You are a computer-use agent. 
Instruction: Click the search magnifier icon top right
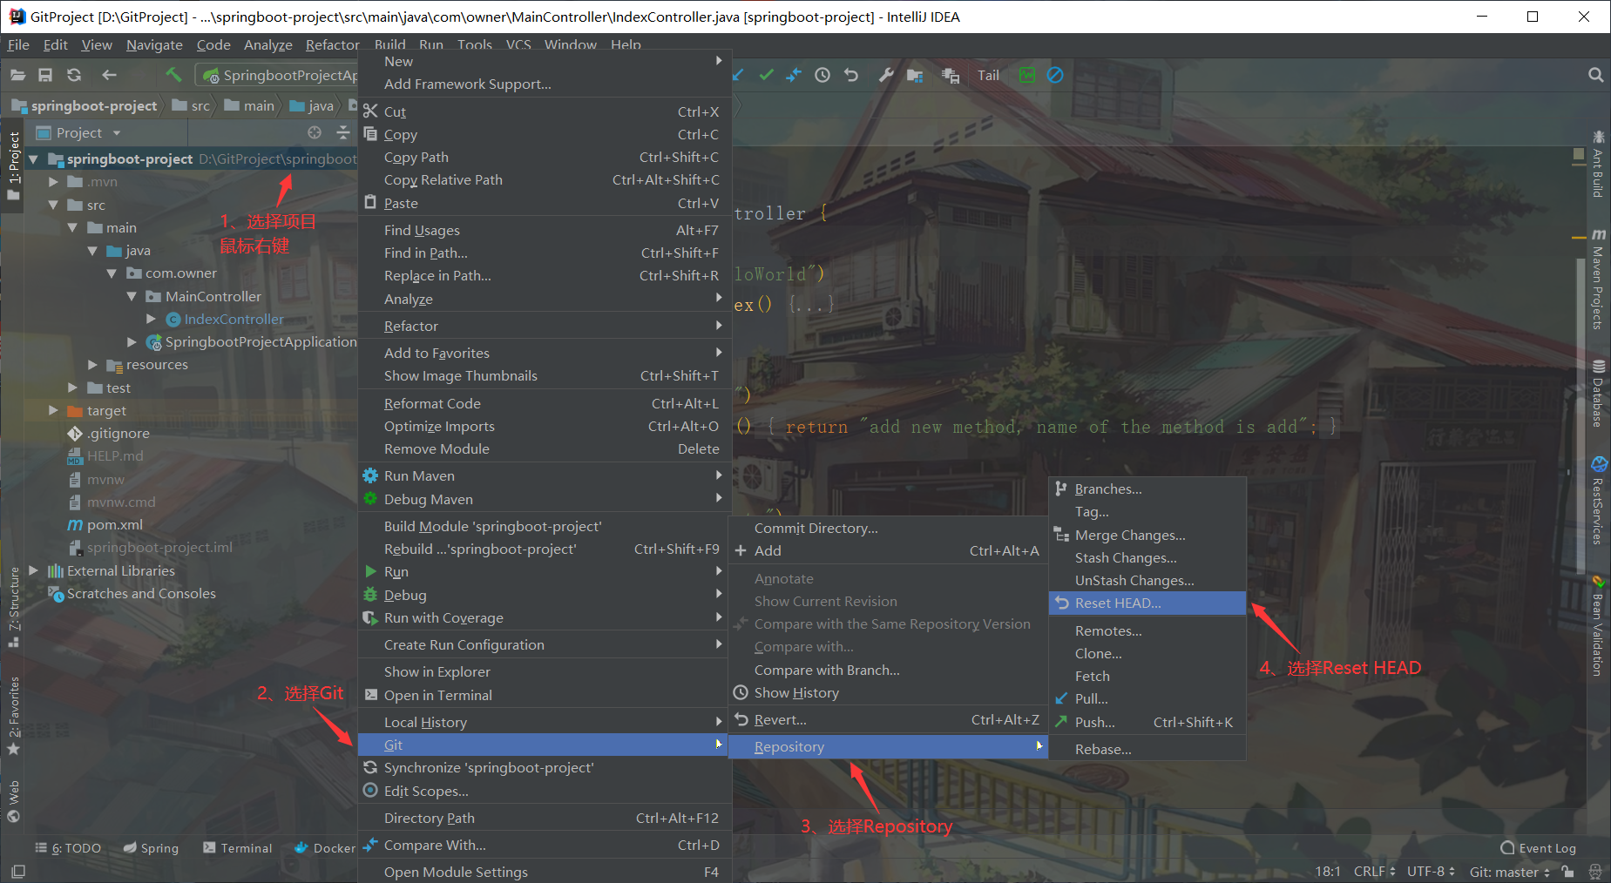tap(1595, 75)
